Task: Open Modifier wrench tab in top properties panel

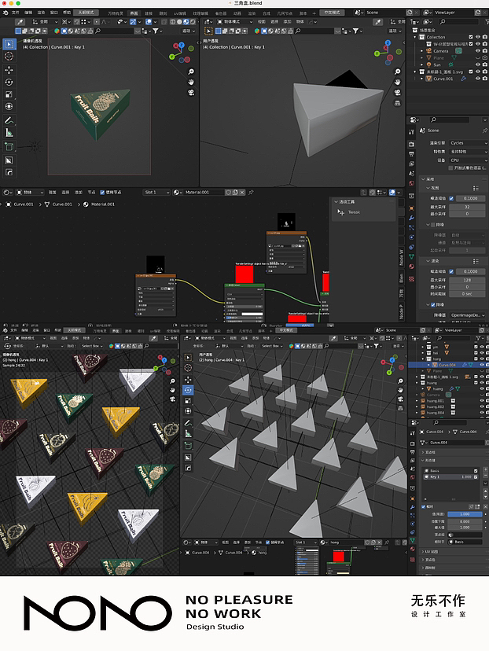Action: click(x=411, y=218)
